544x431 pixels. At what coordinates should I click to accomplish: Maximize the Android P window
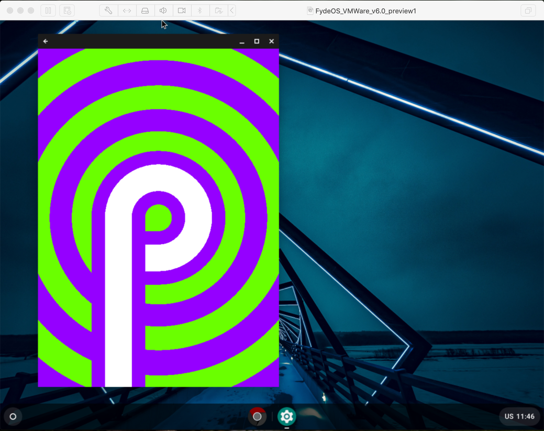[x=257, y=41]
